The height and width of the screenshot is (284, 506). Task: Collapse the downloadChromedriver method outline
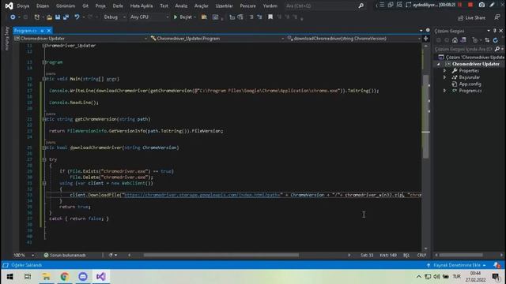(x=44, y=148)
